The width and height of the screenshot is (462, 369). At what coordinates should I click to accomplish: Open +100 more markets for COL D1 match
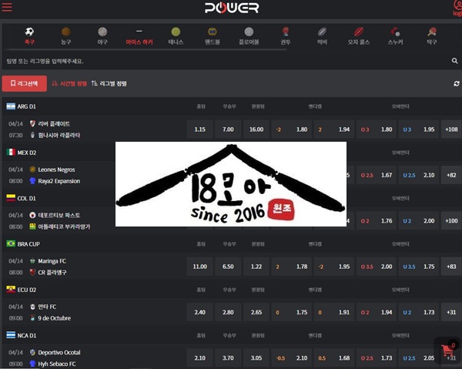click(x=451, y=220)
